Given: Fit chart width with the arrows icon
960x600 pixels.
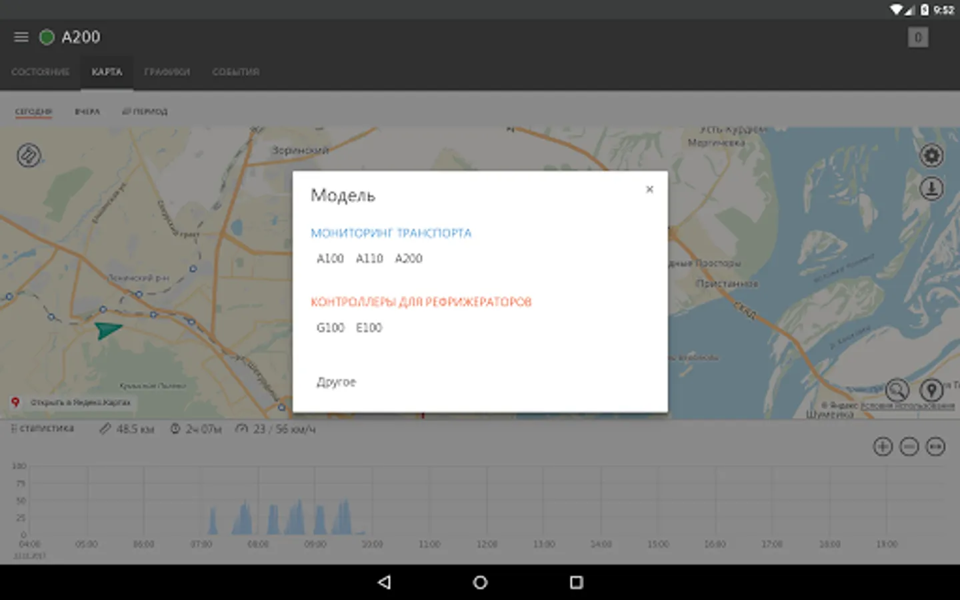Looking at the screenshot, I should coord(936,447).
